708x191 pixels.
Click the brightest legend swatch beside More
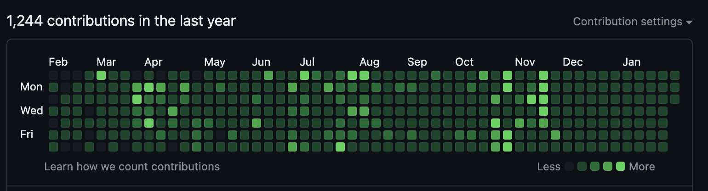pos(621,166)
